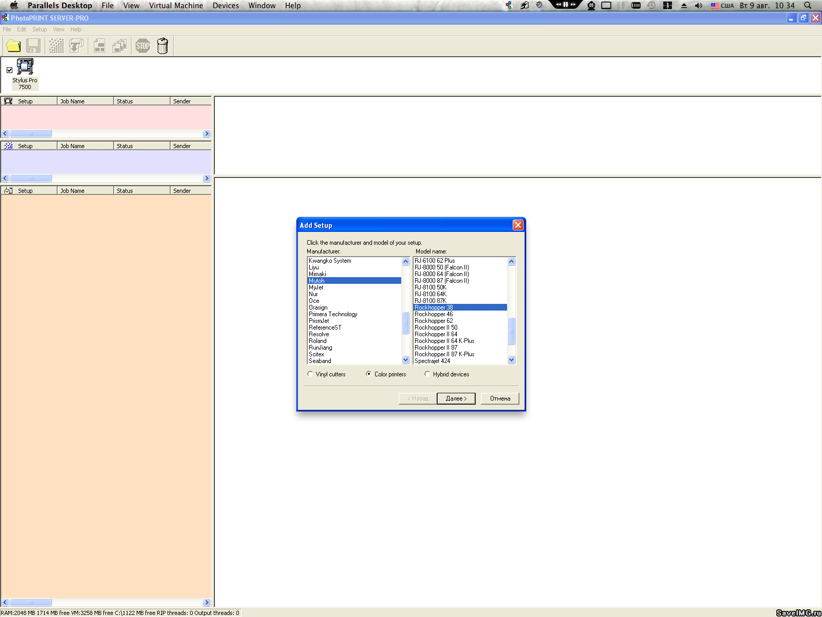Select Spectrajet 424 model
The image size is (822, 617).
click(460, 361)
